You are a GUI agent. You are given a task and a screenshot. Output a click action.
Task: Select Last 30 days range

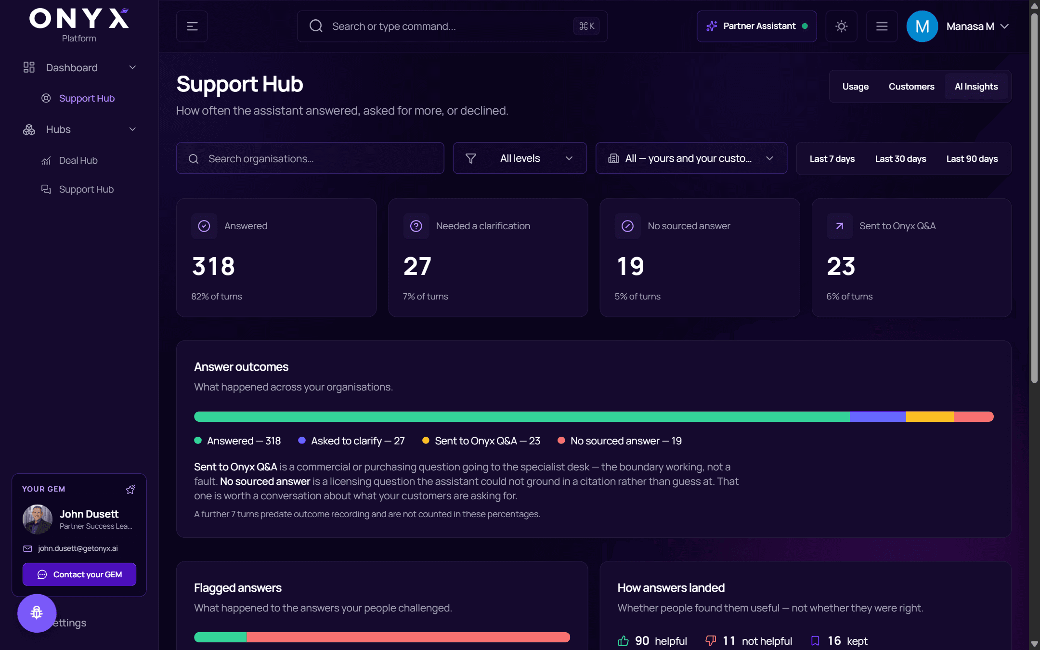[900, 159]
